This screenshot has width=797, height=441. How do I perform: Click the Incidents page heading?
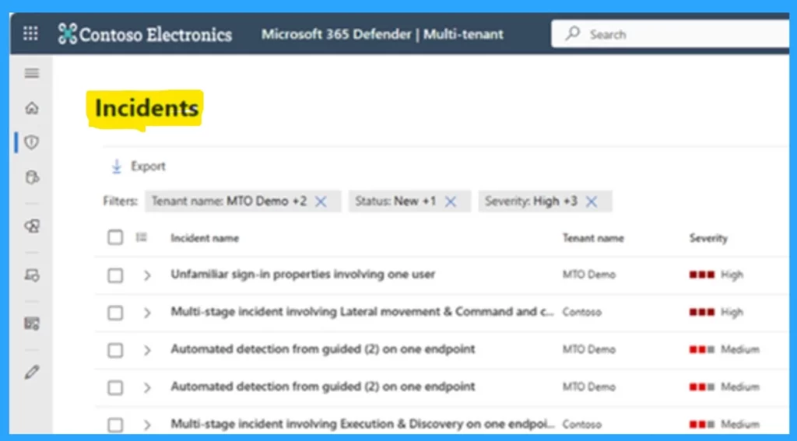(x=146, y=108)
